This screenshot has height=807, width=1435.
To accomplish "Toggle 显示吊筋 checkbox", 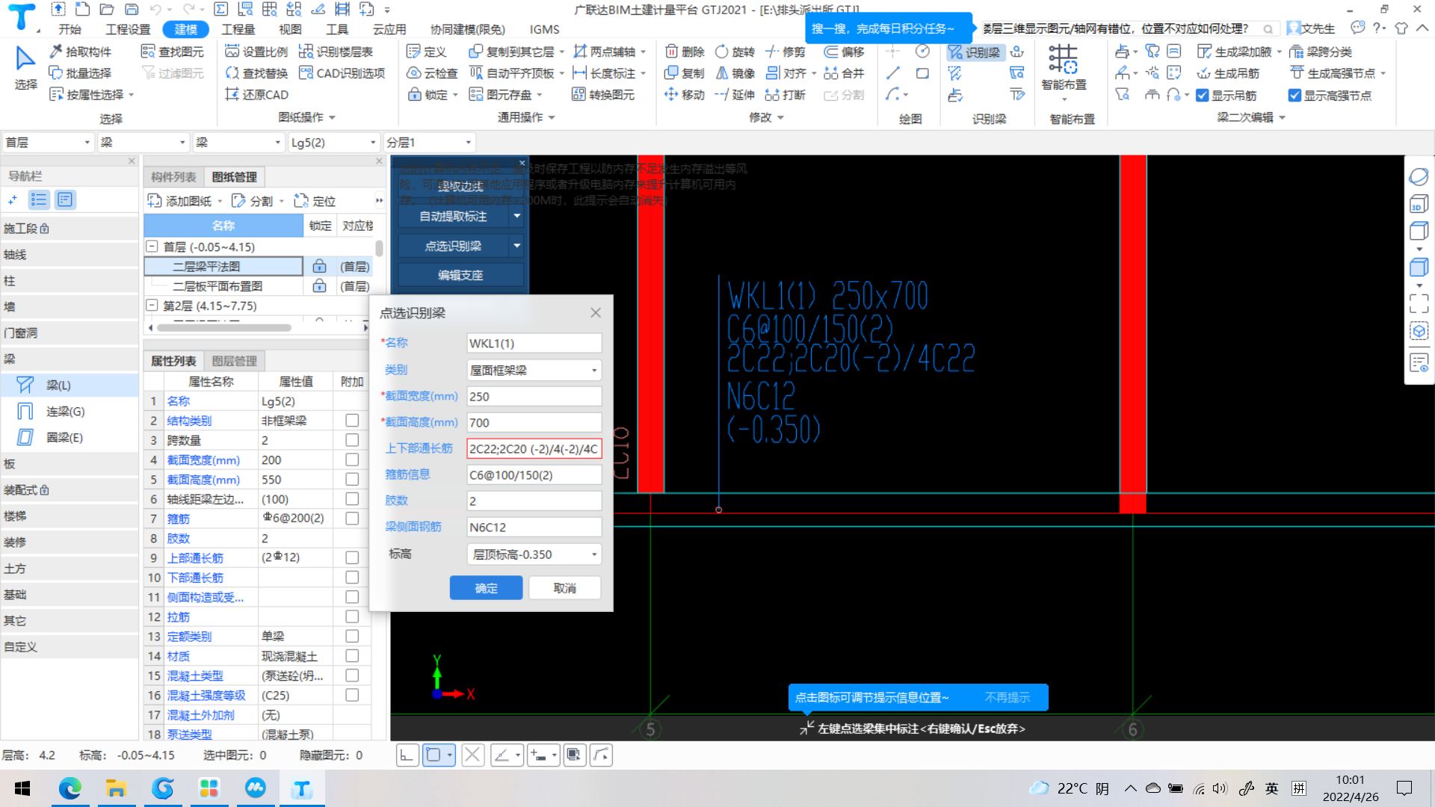I will 1202,96.
